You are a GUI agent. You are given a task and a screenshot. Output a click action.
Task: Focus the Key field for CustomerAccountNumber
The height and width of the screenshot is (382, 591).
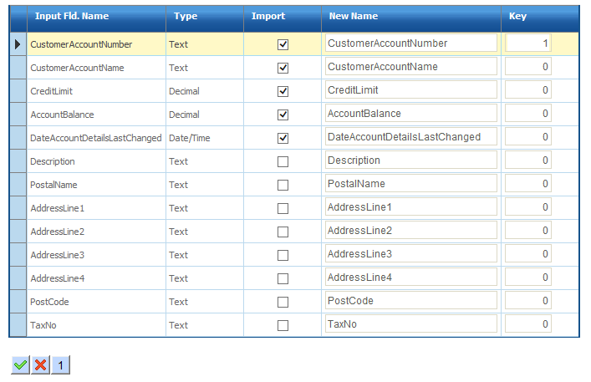(x=528, y=43)
